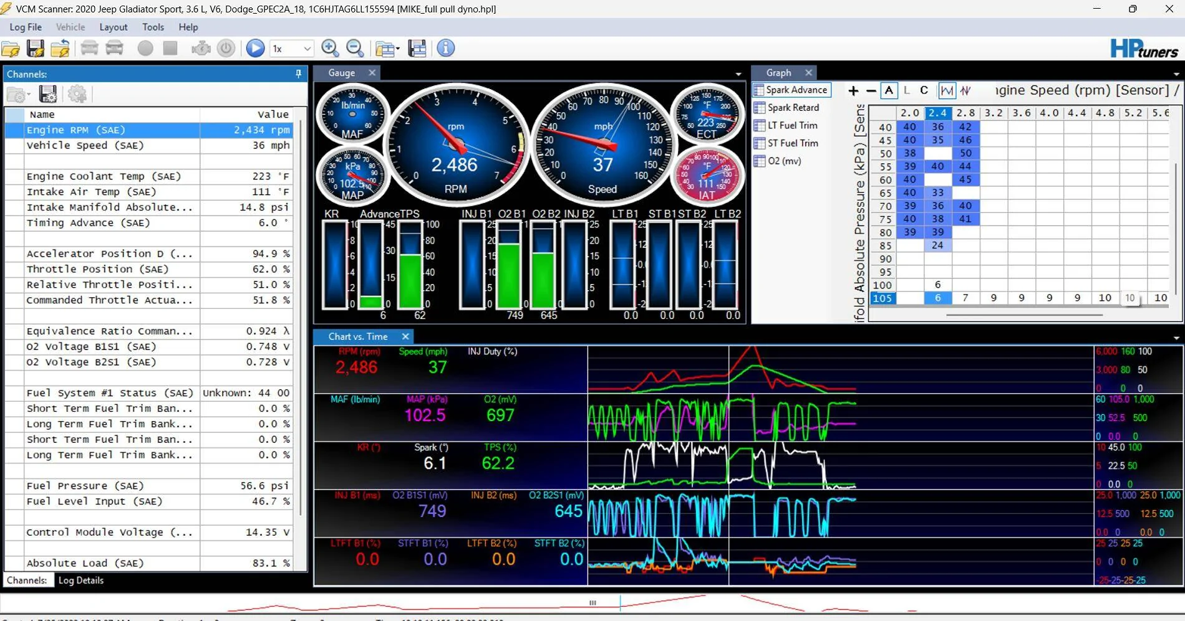Click the round grey record scan button
Screen dimensions: 1185x621
(145, 48)
